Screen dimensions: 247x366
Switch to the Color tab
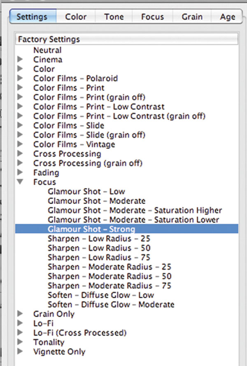(x=76, y=16)
